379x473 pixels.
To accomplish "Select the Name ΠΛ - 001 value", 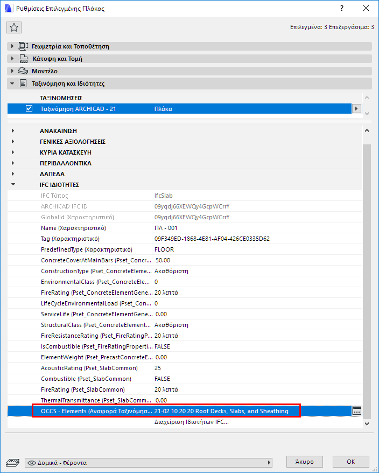I will click(166, 228).
